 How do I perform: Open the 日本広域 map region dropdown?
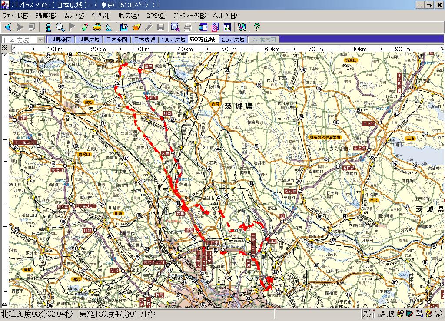[x=40, y=40]
